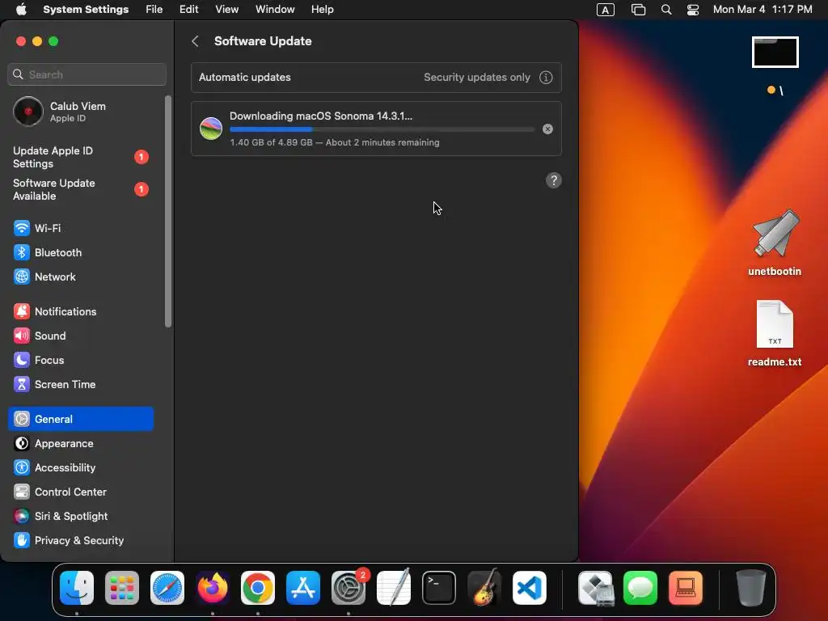The width and height of the screenshot is (828, 621).
Task: Open the Trash in the Dock
Action: coord(751,588)
